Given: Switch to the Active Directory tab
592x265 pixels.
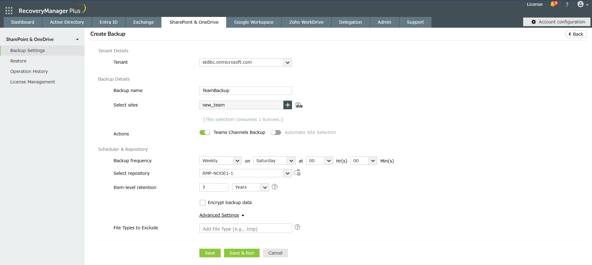Looking at the screenshot, I should coord(67,22).
